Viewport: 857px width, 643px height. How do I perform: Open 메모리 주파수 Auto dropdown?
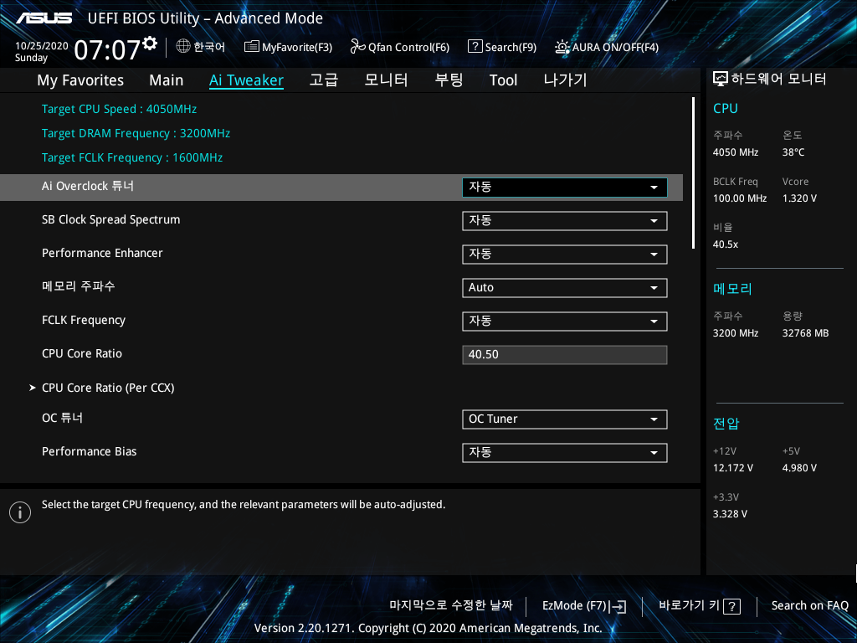click(565, 288)
